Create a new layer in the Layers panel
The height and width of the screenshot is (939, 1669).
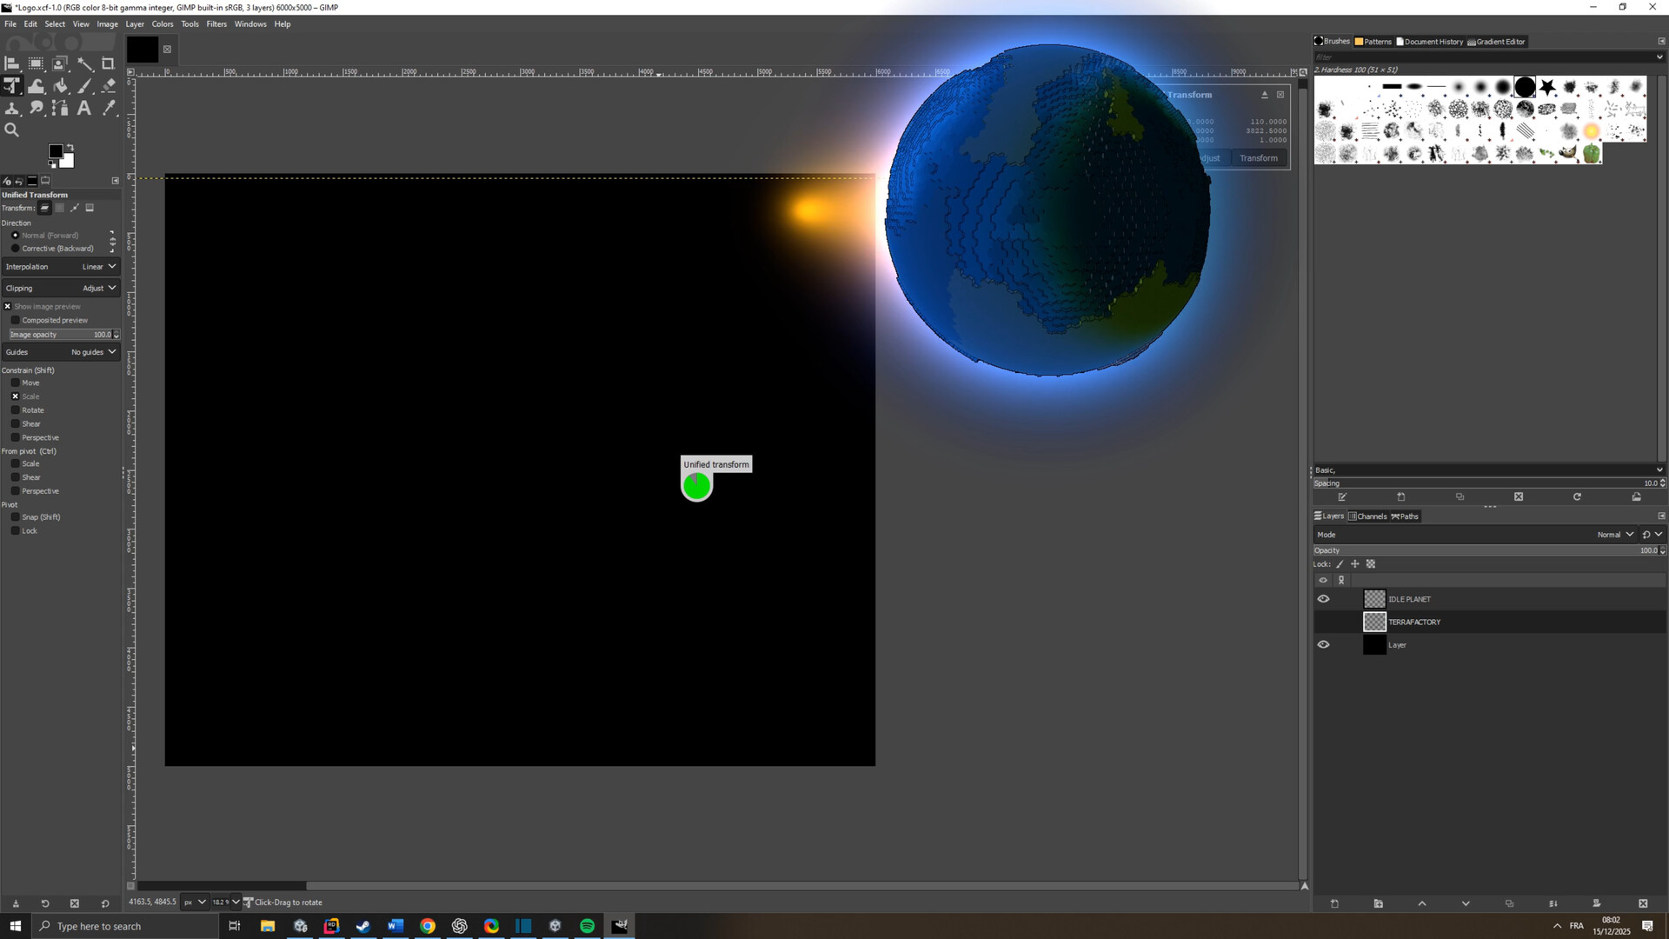[1333, 903]
